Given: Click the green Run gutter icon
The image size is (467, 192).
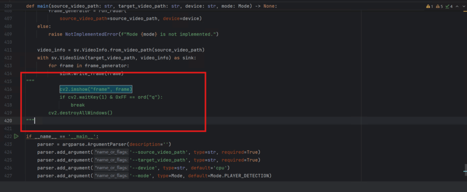Looking at the screenshot, I should point(16,136).
